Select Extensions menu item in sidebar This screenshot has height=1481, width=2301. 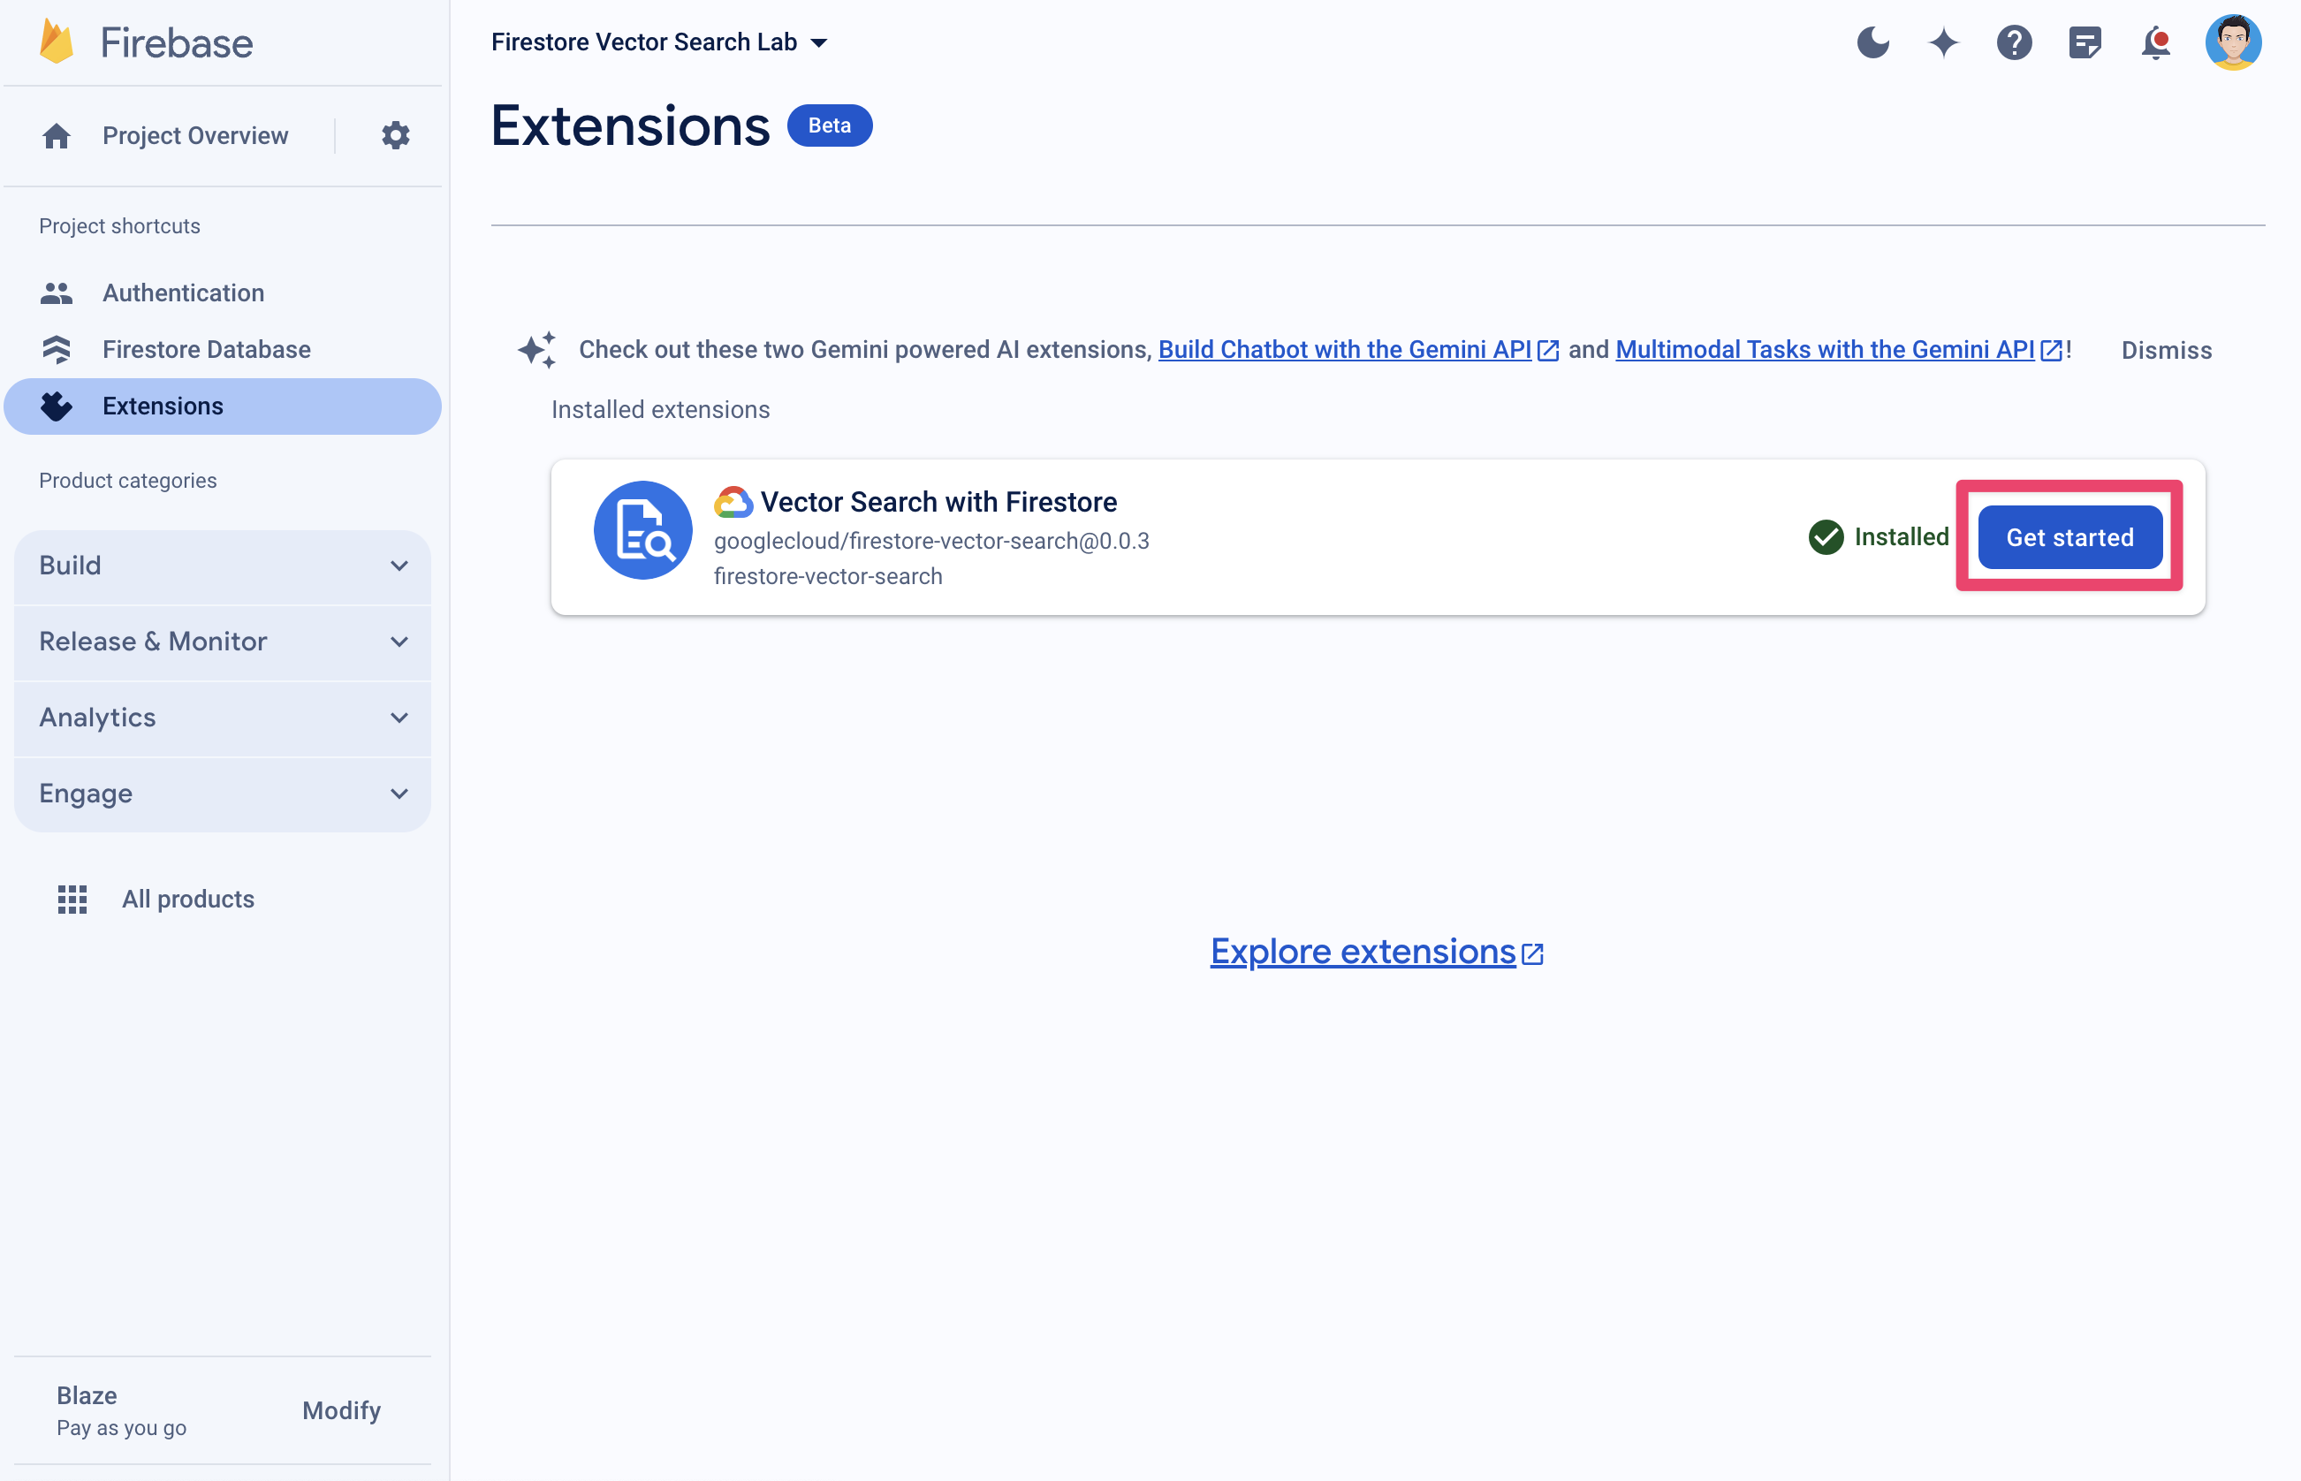(x=161, y=404)
